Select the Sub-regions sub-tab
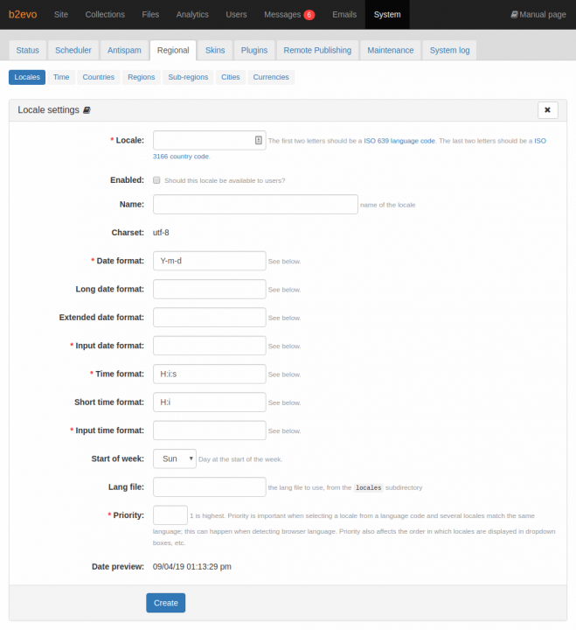The width and height of the screenshot is (576, 630). (188, 77)
